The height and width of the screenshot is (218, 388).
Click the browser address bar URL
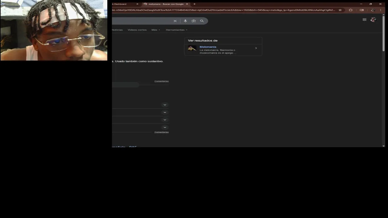click(x=223, y=10)
